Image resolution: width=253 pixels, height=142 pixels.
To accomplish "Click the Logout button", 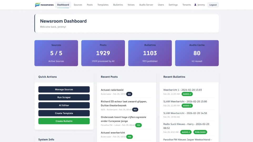I will coord(213,5).
